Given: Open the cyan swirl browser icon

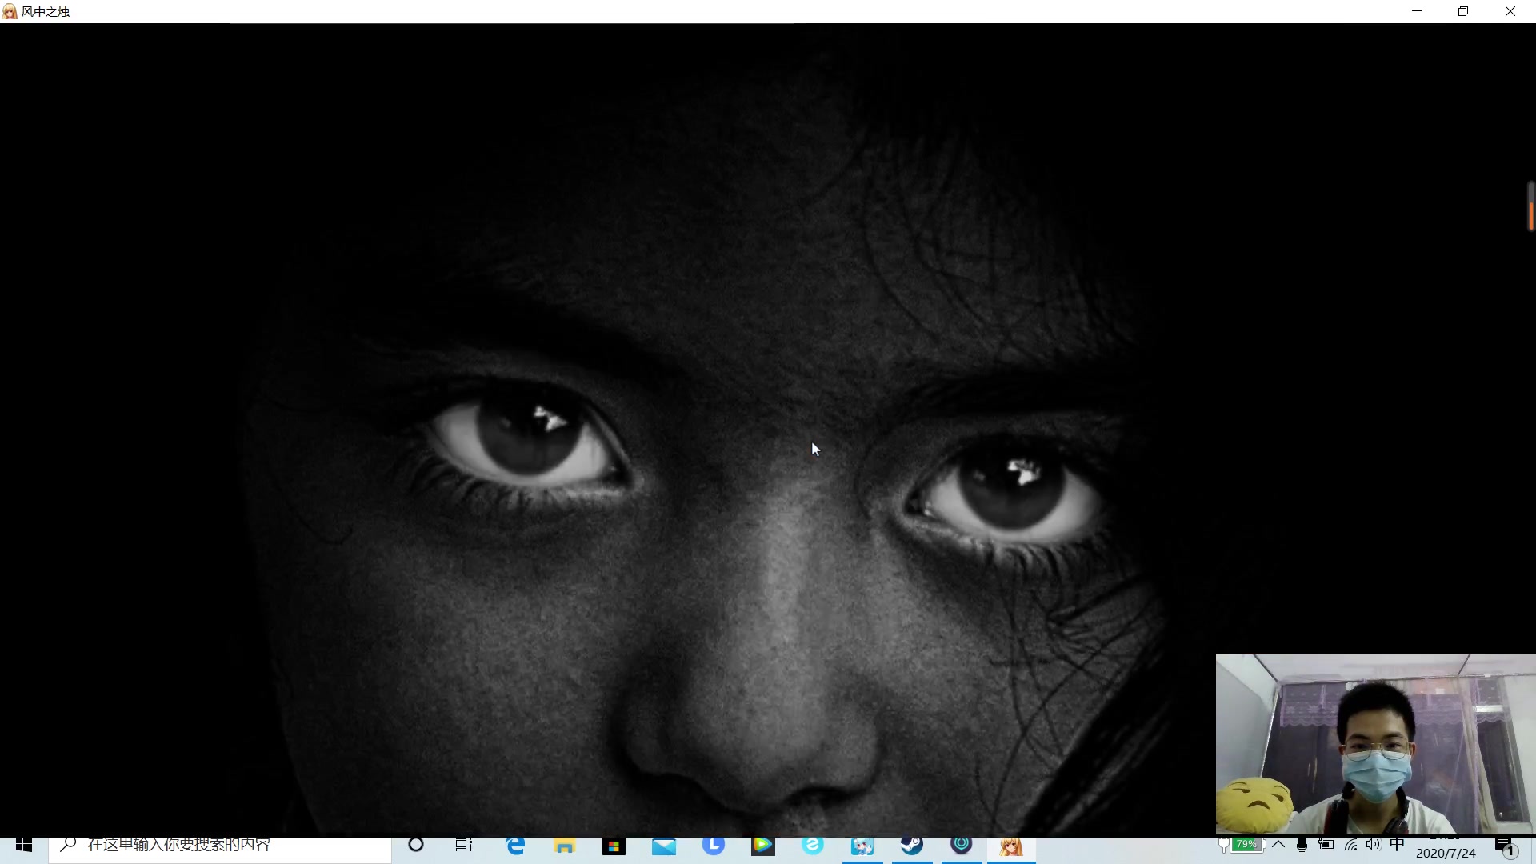Looking at the screenshot, I should click(812, 846).
